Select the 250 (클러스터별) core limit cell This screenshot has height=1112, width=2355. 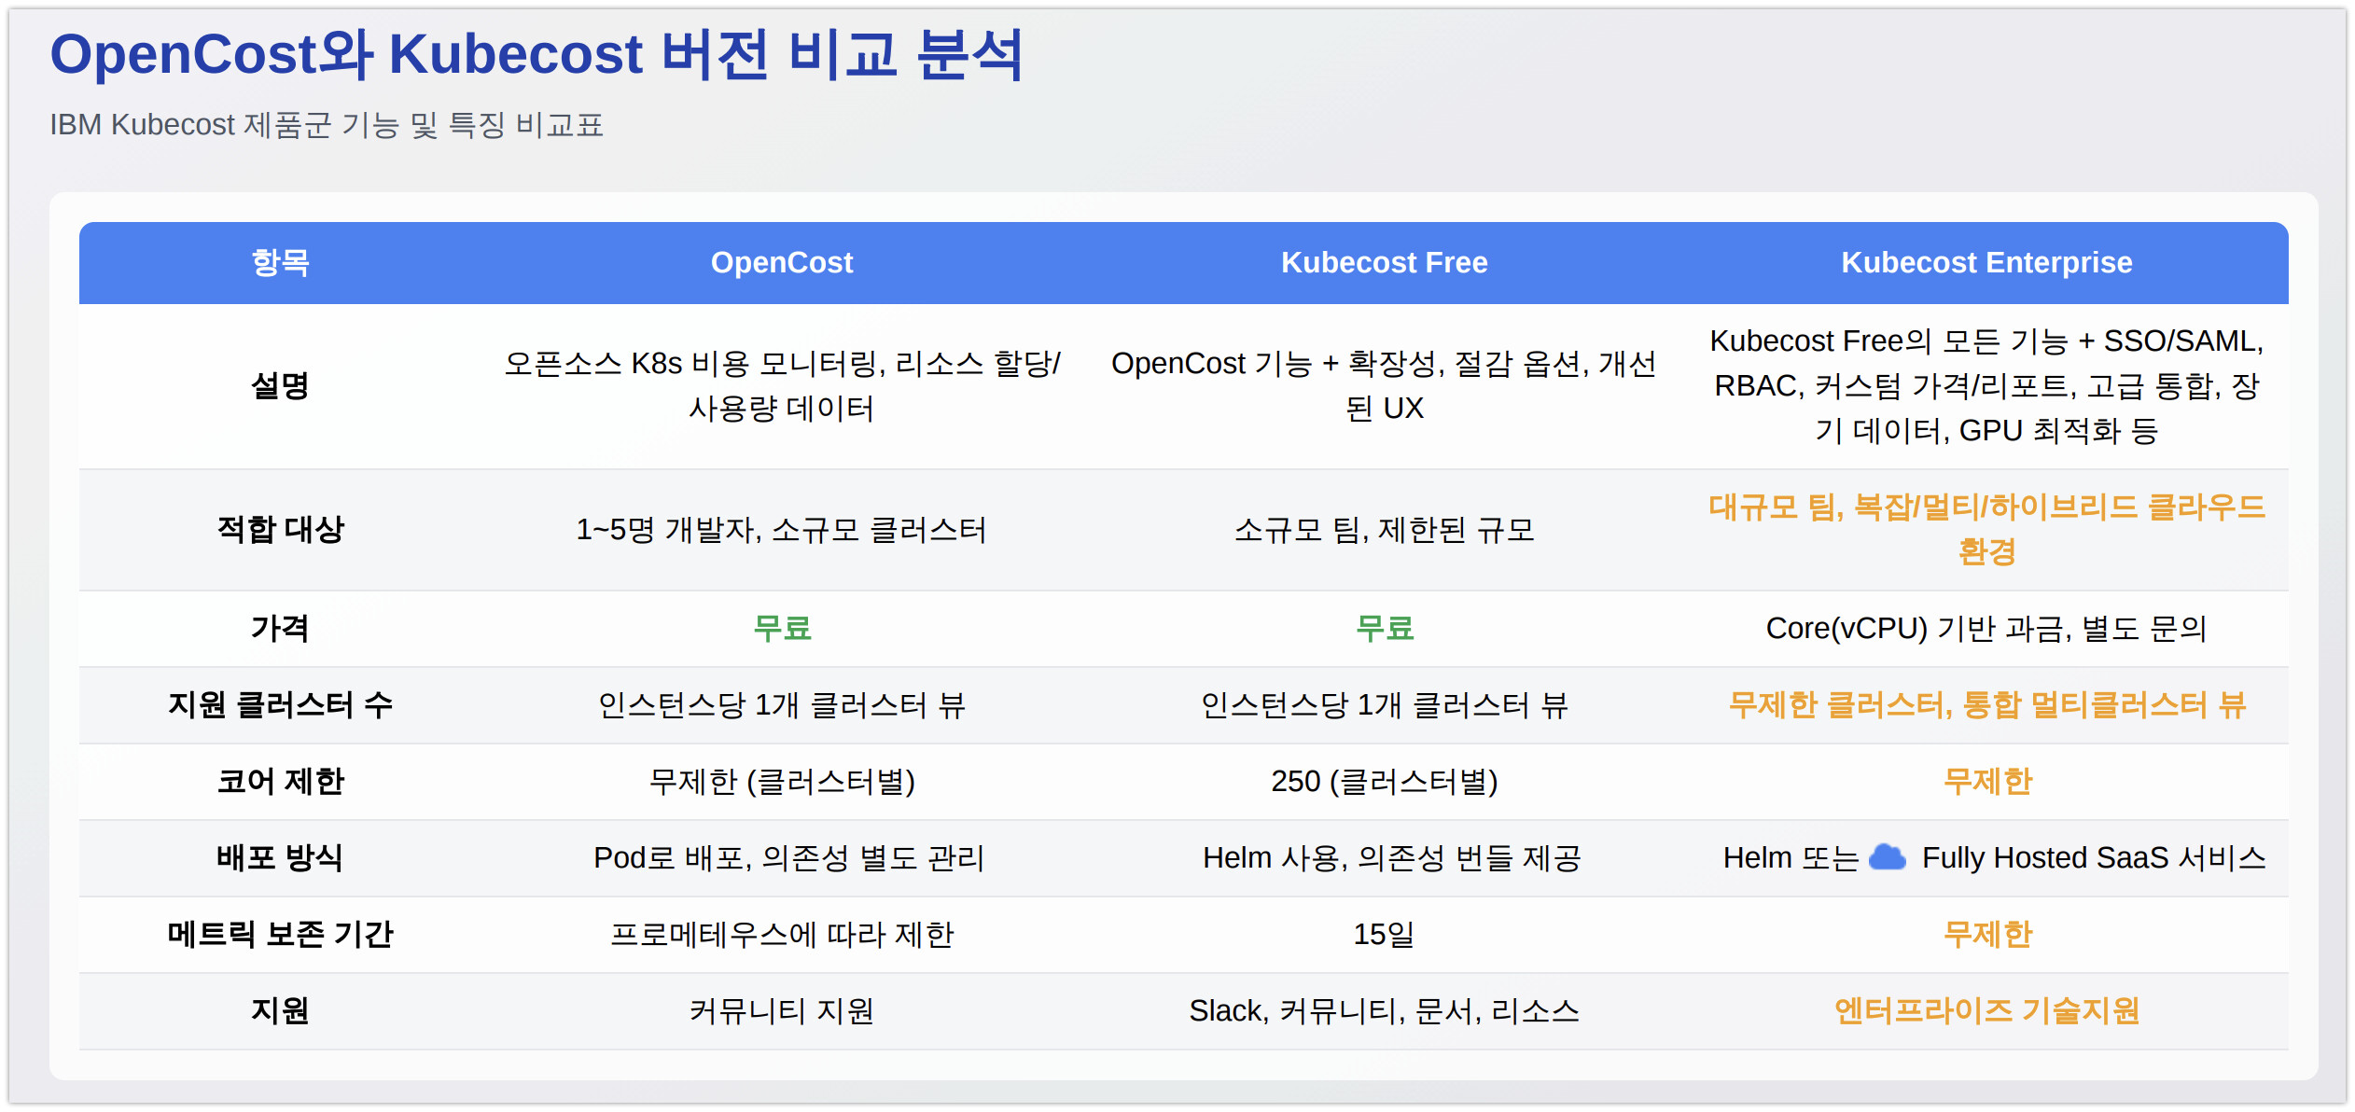1384,782
